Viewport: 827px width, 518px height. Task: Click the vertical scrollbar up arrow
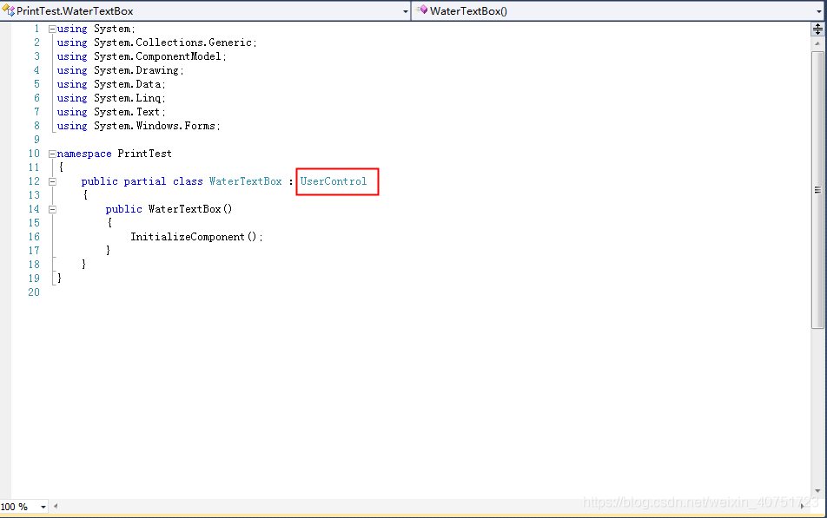pyautogui.click(x=817, y=43)
